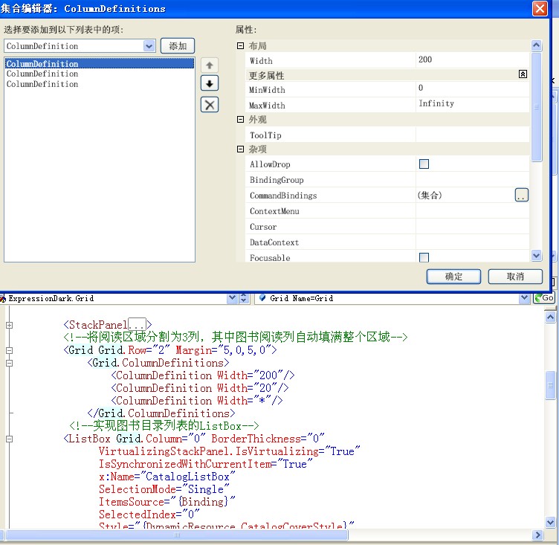Click the VirtualizingStackPanel.IsVirtualizing code line
The image size is (559, 545).
click(x=230, y=451)
